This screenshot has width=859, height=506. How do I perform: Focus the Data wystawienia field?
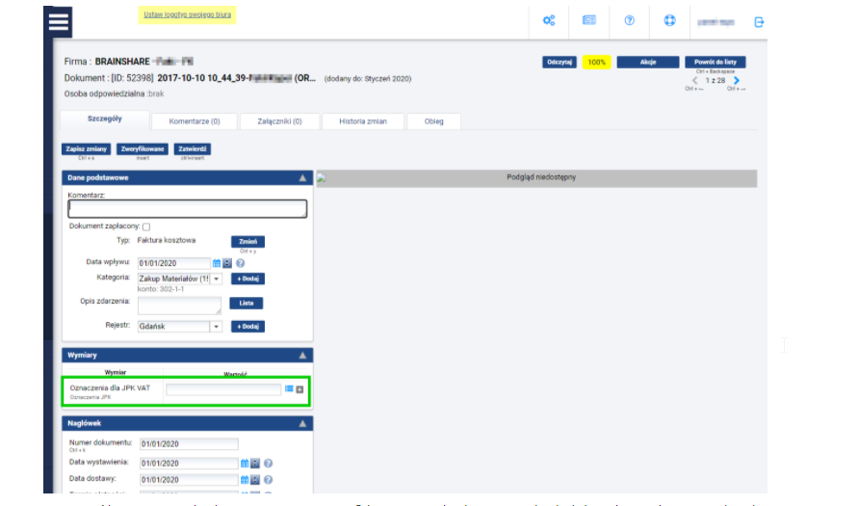point(189,464)
